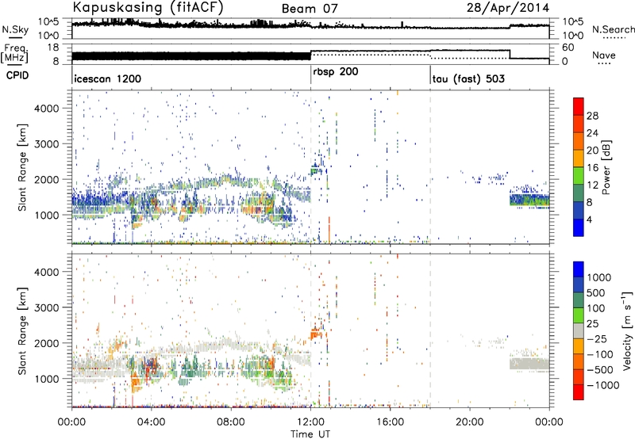Click the 'Velocity [m s-1]' colorbar label
This screenshot has height=439, width=635.
tap(627, 330)
